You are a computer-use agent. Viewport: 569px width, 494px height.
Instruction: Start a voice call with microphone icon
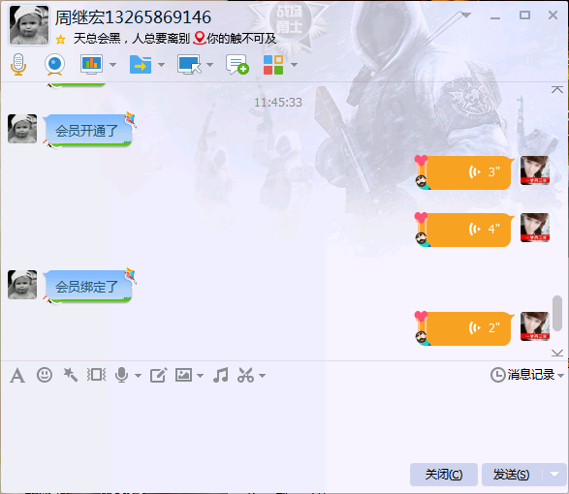18,65
